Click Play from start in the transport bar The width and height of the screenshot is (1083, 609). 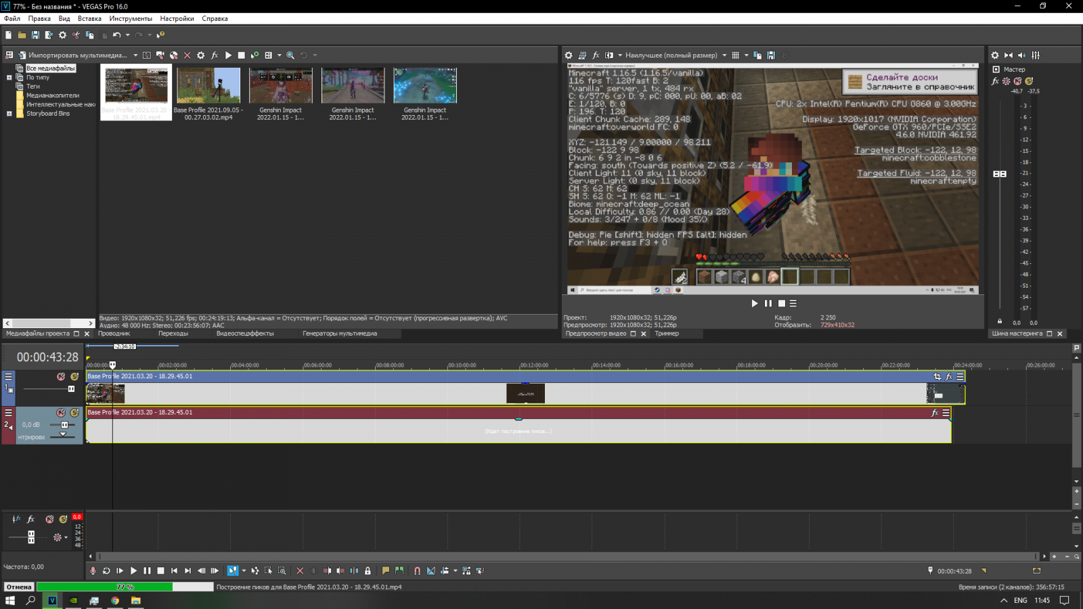click(120, 571)
